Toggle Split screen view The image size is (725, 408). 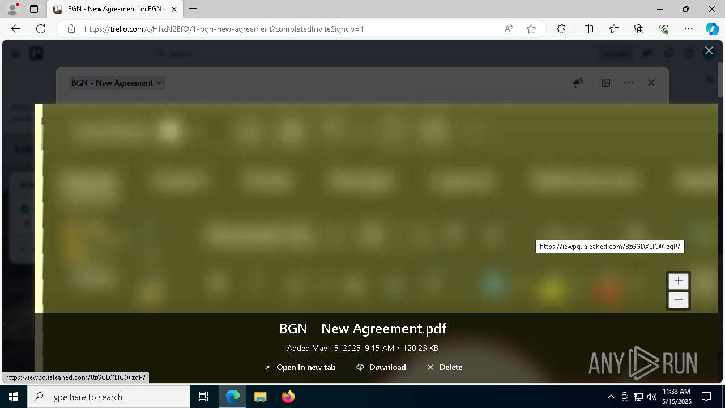(588, 29)
